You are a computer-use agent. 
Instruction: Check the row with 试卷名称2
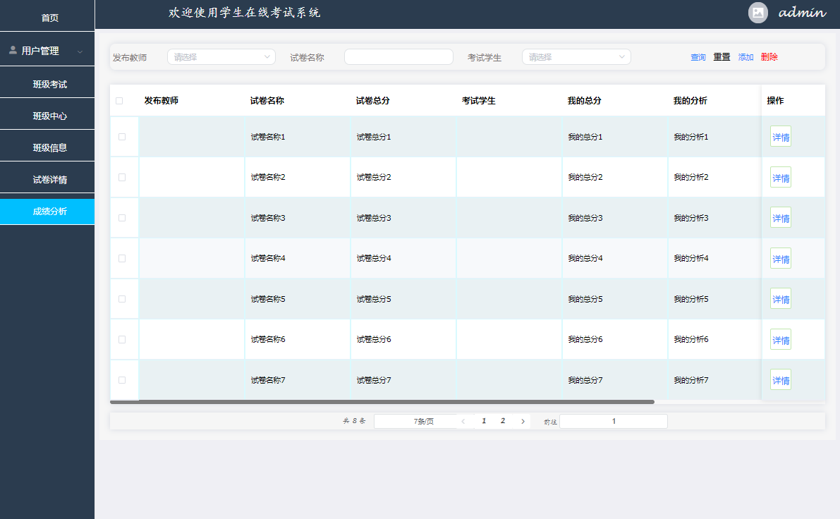tap(122, 177)
